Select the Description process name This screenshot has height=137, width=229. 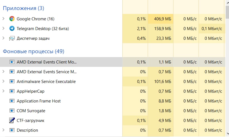click(27, 130)
